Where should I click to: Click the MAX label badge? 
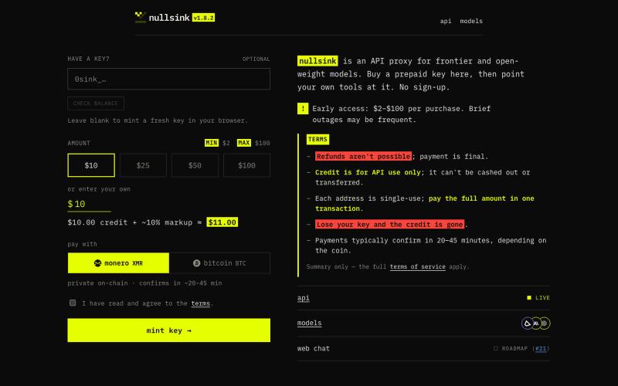click(x=244, y=143)
